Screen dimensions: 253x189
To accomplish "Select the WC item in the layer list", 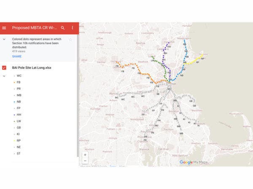I will (x=19, y=76).
